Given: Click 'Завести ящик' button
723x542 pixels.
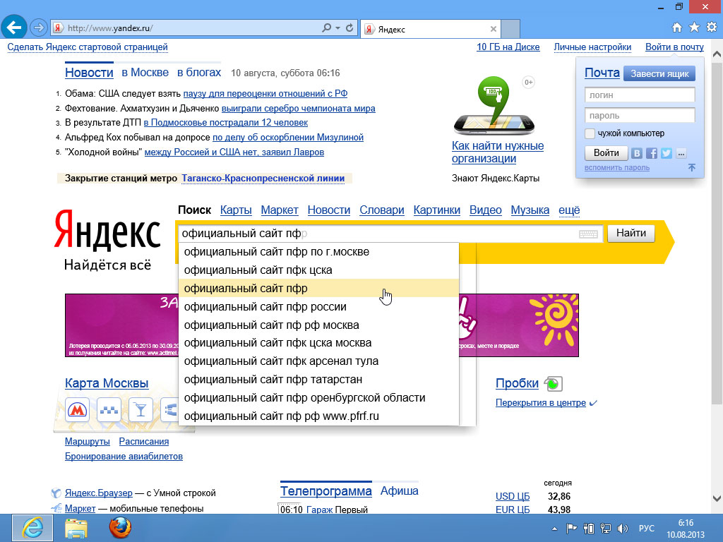Looking at the screenshot, I should point(659,73).
